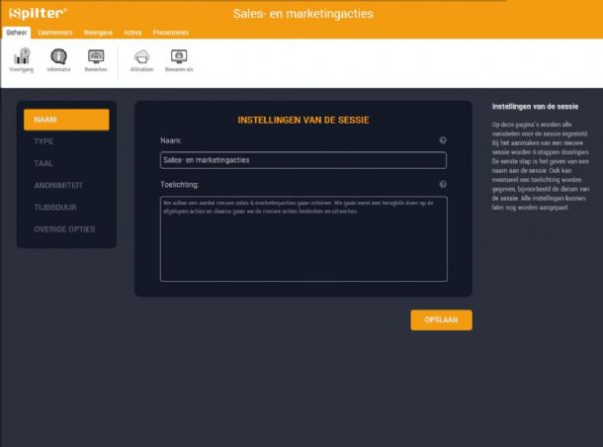The width and height of the screenshot is (603, 447).
Task: Open the Weergave tab
Action: (97, 33)
